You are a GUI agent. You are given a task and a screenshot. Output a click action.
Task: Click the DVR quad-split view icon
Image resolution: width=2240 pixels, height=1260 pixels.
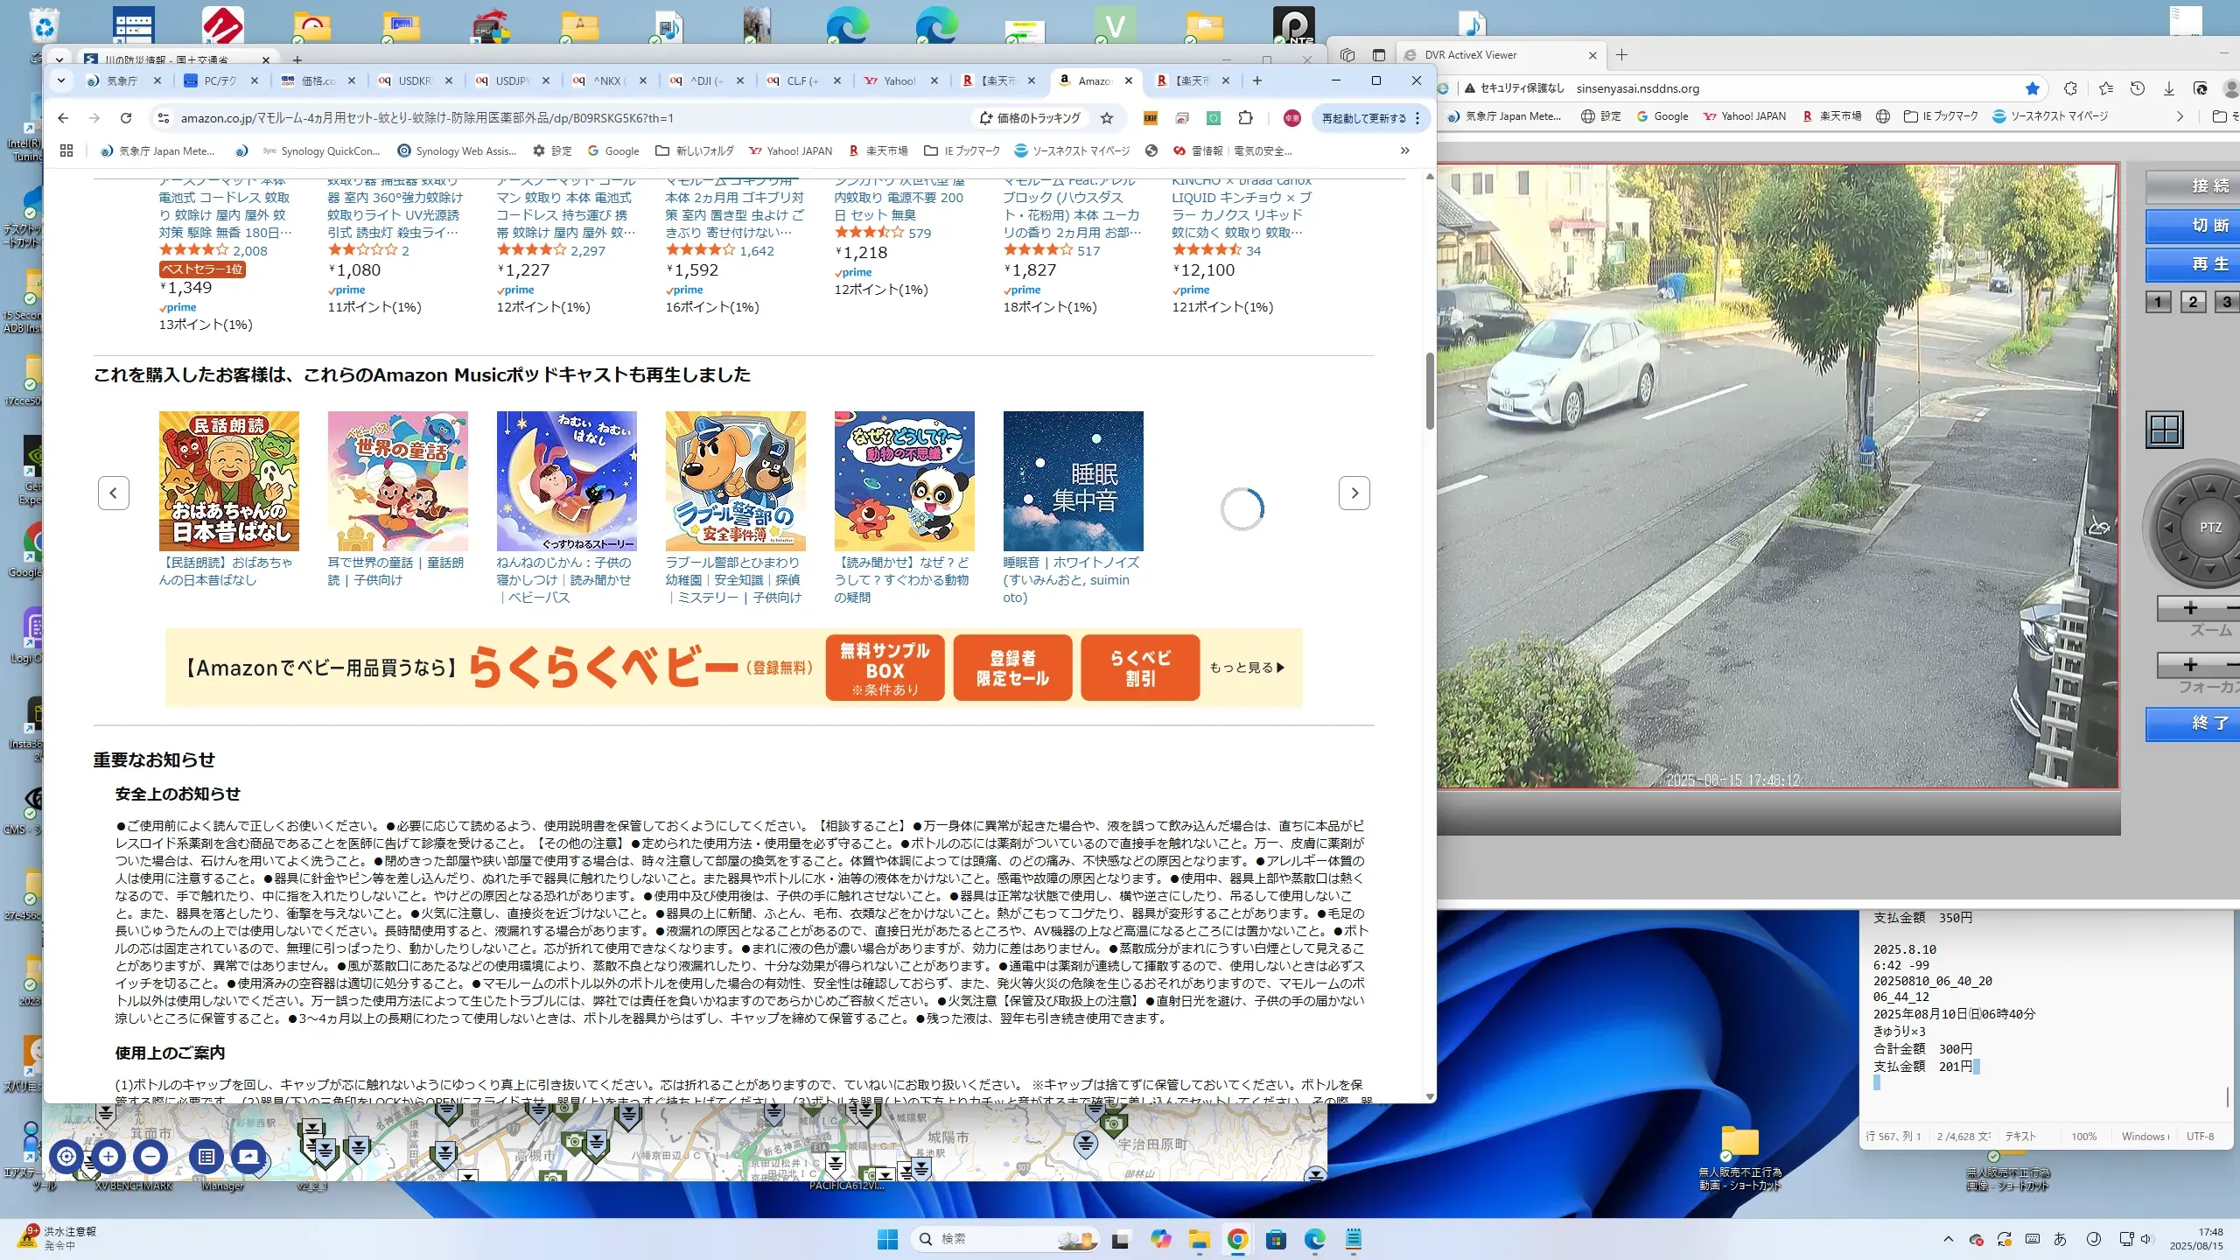2165,430
